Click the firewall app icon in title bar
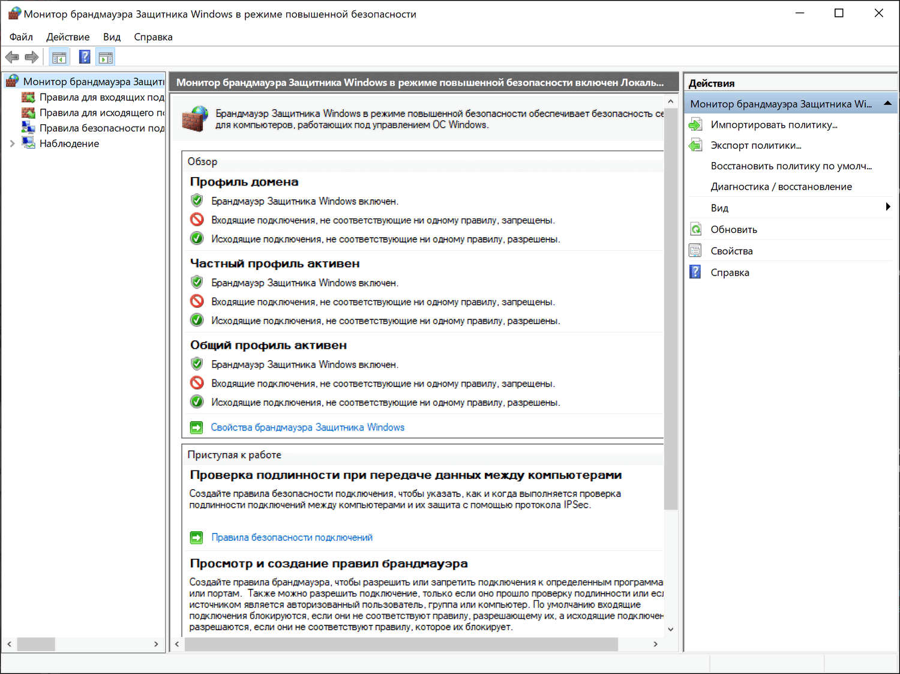This screenshot has width=900, height=674. coord(14,13)
